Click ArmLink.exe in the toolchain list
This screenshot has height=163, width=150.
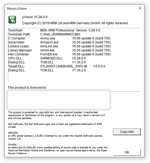49,46
